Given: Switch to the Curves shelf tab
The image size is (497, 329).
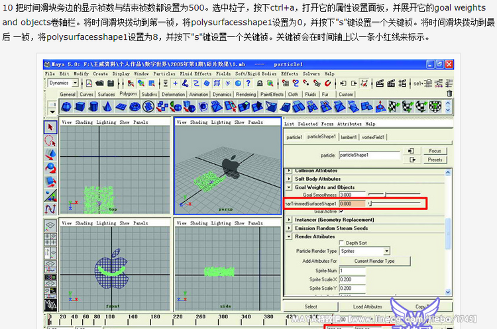Looking at the screenshot, I should tap(87, 95).
